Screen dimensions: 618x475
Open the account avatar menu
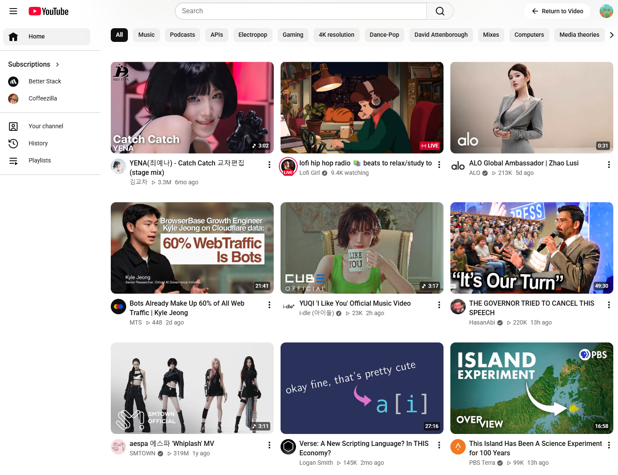coord(606,11)
